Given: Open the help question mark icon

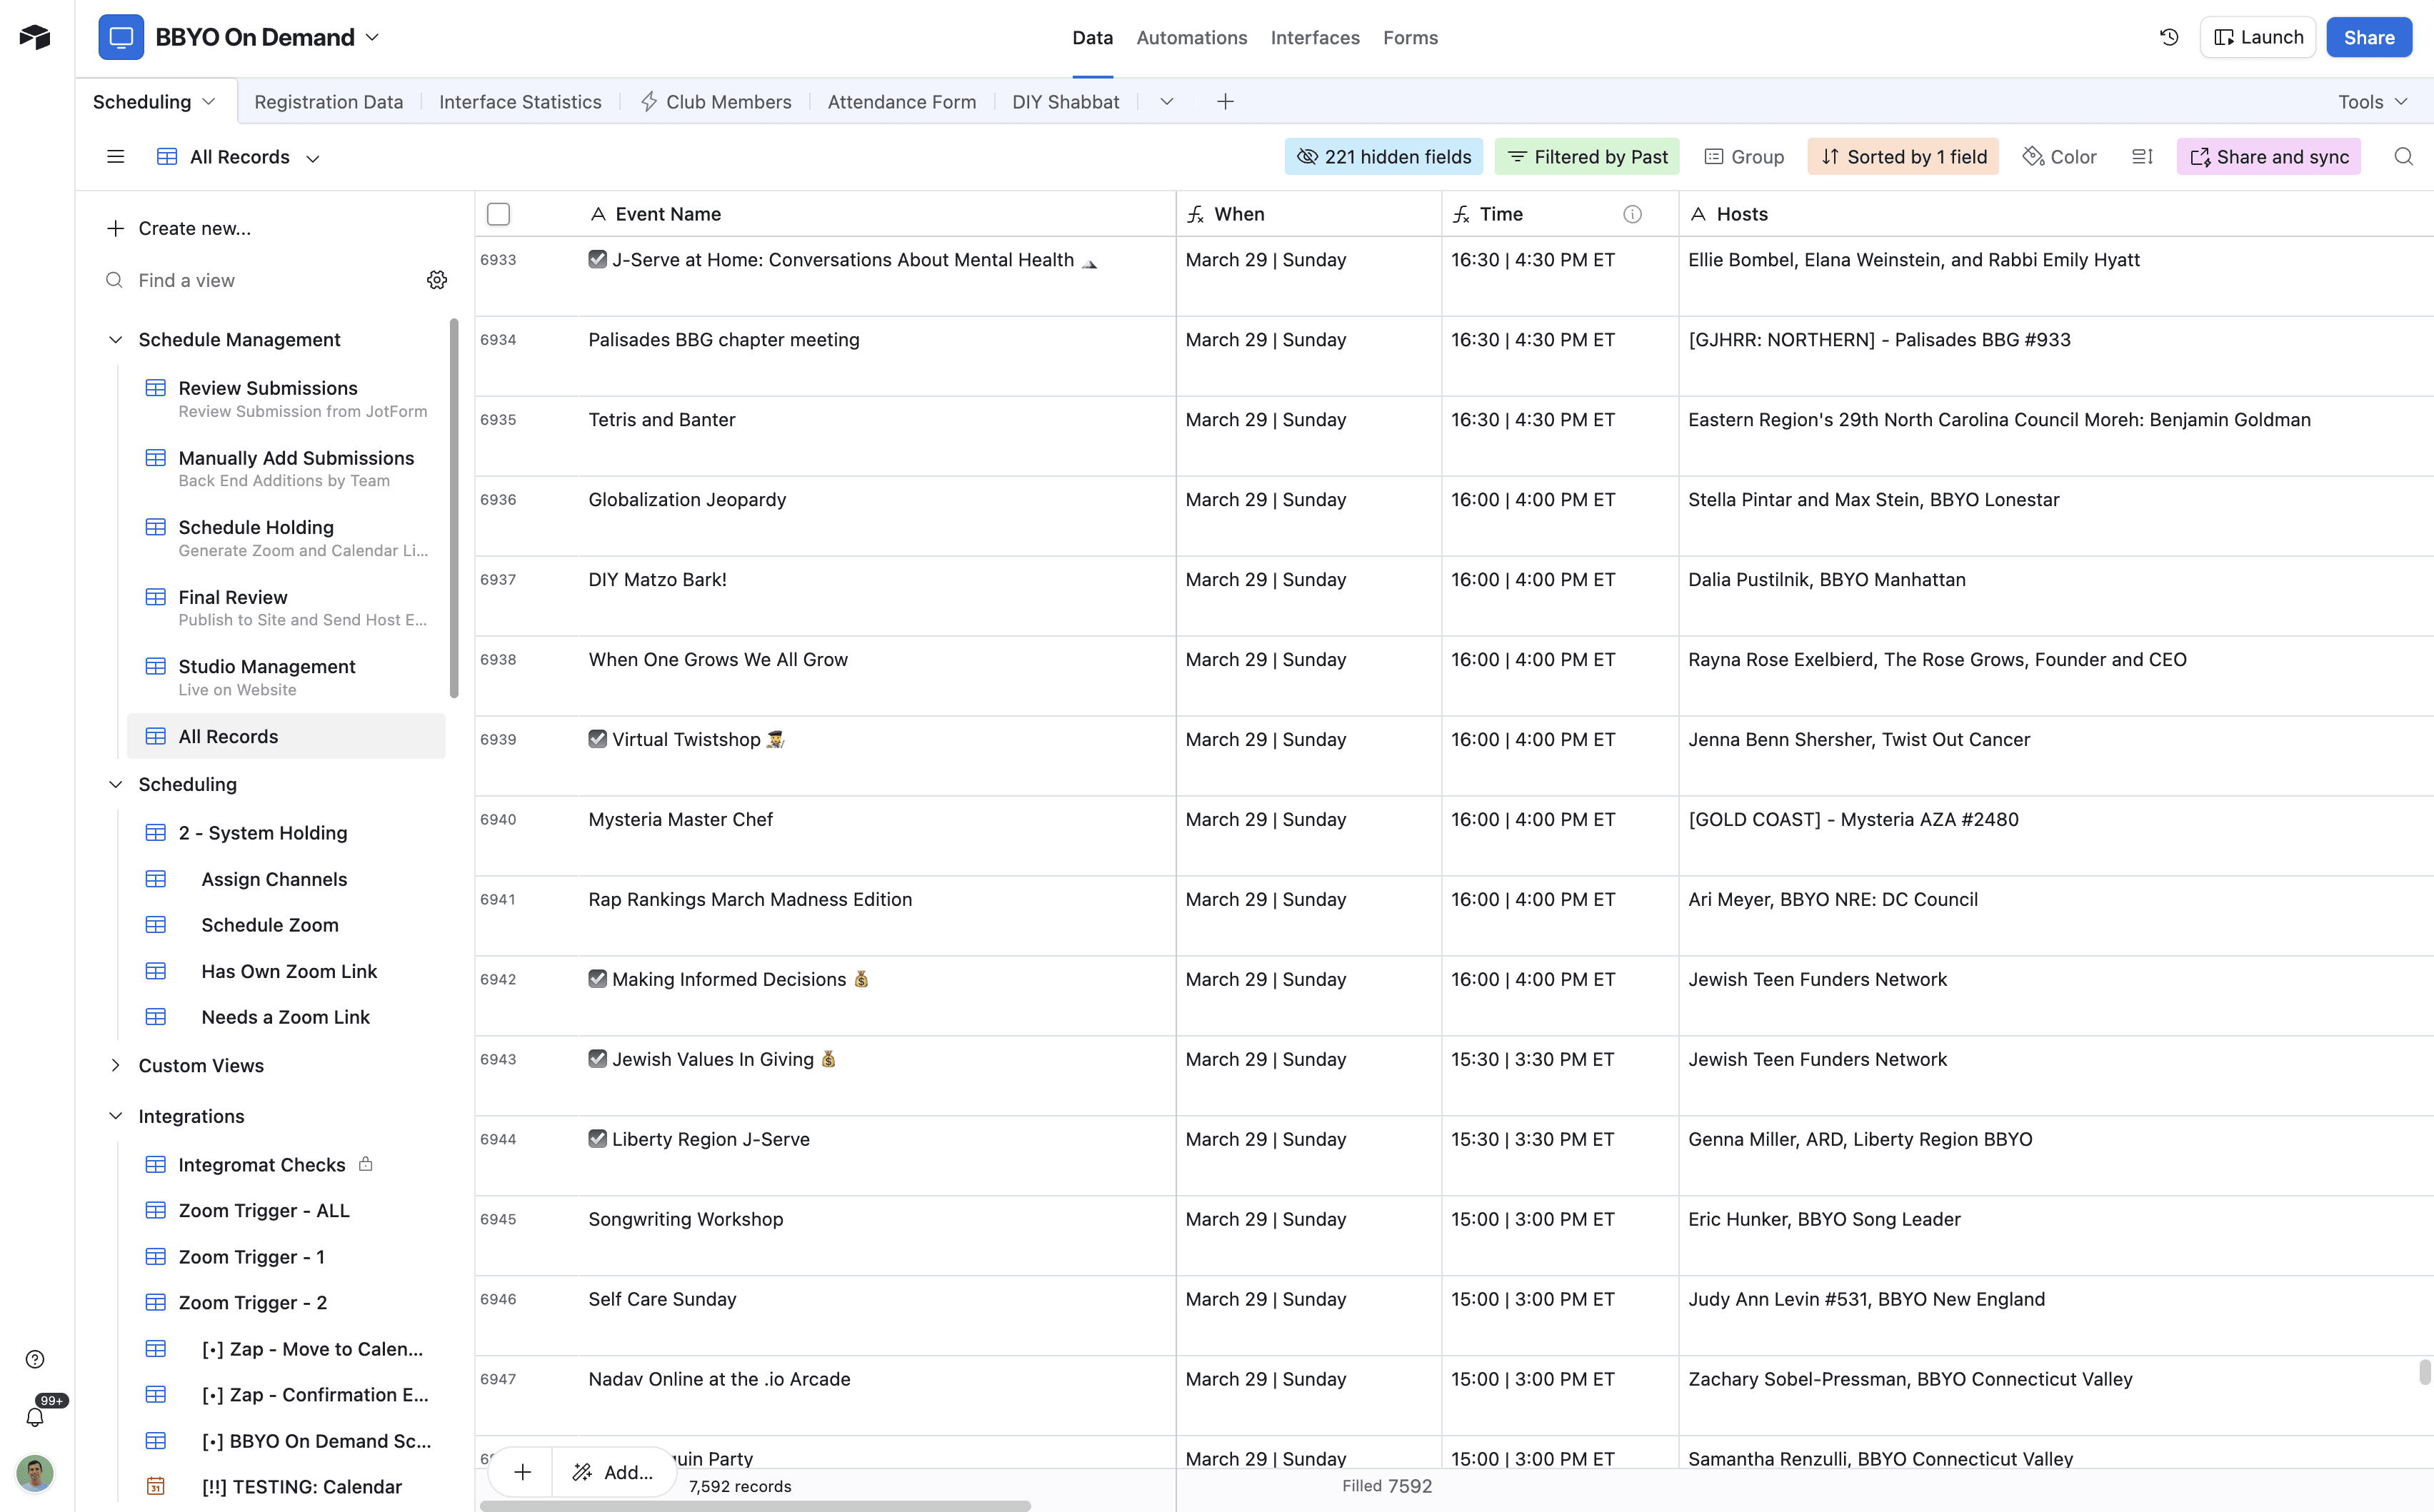Looking at the screenshot, I should (35, 1359).
